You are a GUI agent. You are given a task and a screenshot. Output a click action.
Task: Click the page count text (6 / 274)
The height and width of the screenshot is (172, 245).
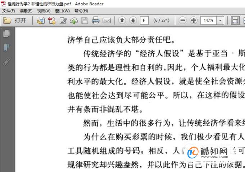coord(162,20)
